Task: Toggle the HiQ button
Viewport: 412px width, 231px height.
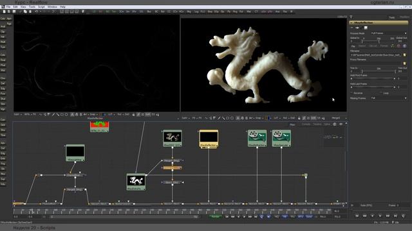Action: 277,217
